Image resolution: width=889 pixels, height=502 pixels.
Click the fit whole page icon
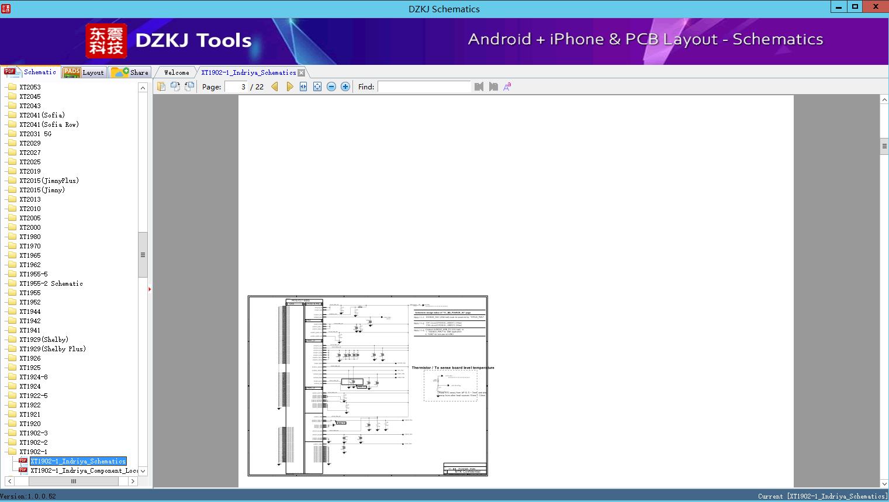point(317,86)
